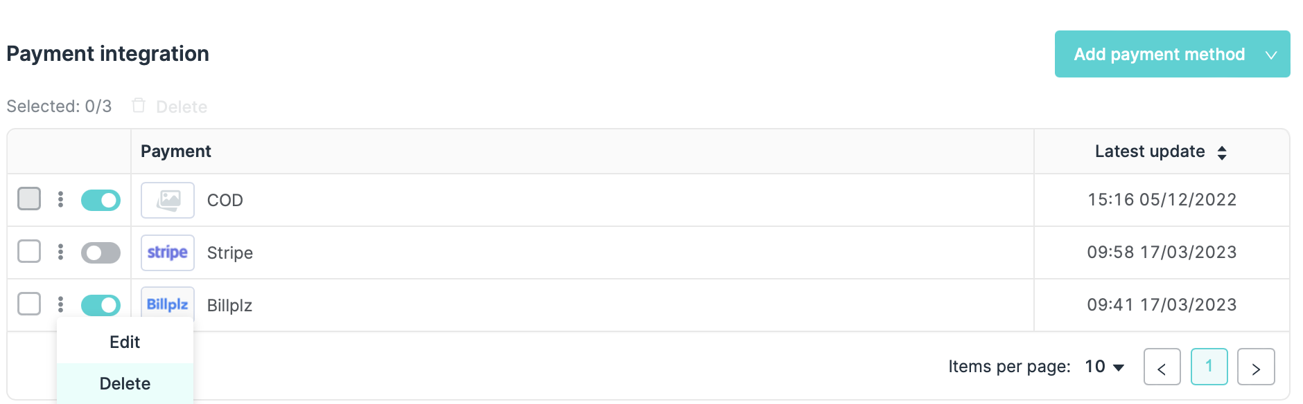Click the Billplz row kebab menu icon
The width and height of the screenshot is (1303, 404).
61,304
